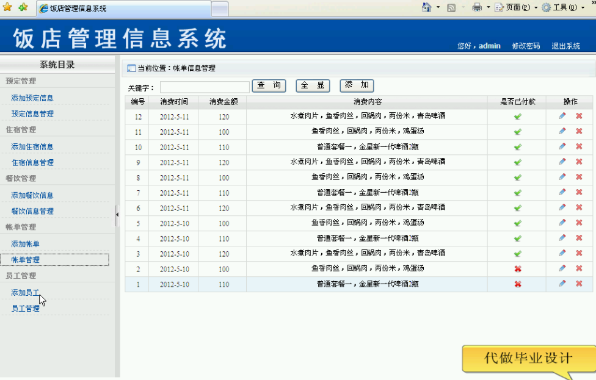This screenshot has height=380, width=596.
Task: Delete bill number 7 with red X
Action: pyautogui.click(x=579, y=192)
